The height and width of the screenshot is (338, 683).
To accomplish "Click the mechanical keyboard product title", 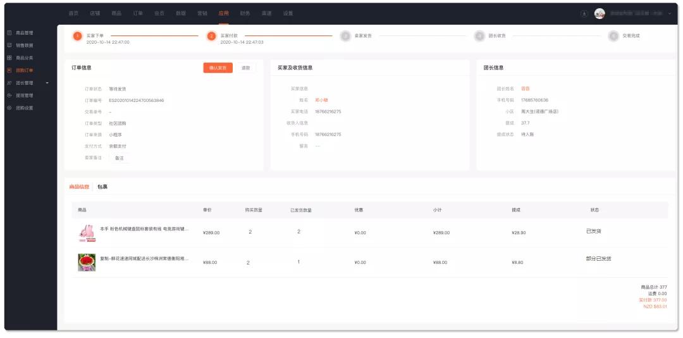I will click(x=144, y=229).
